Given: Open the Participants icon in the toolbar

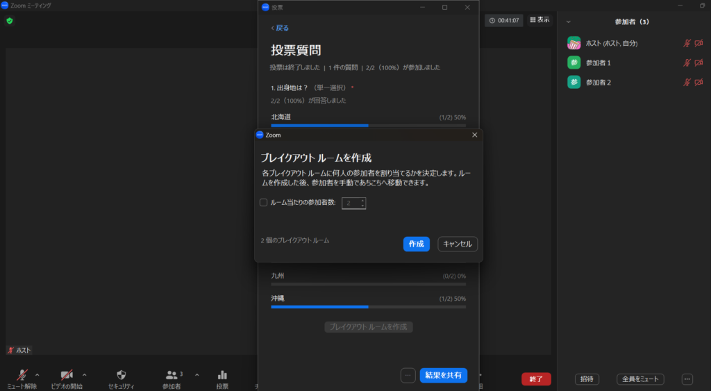Looking at the screenshot, I should click(172, 375).
